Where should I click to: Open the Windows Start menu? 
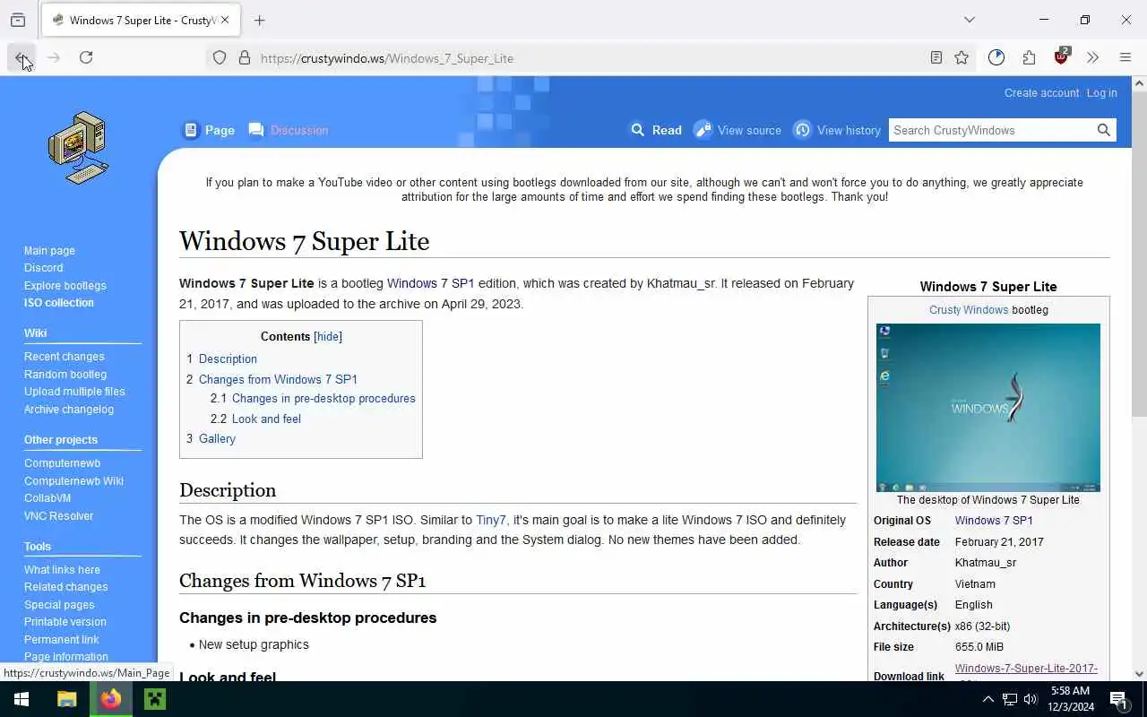(22, 699)
